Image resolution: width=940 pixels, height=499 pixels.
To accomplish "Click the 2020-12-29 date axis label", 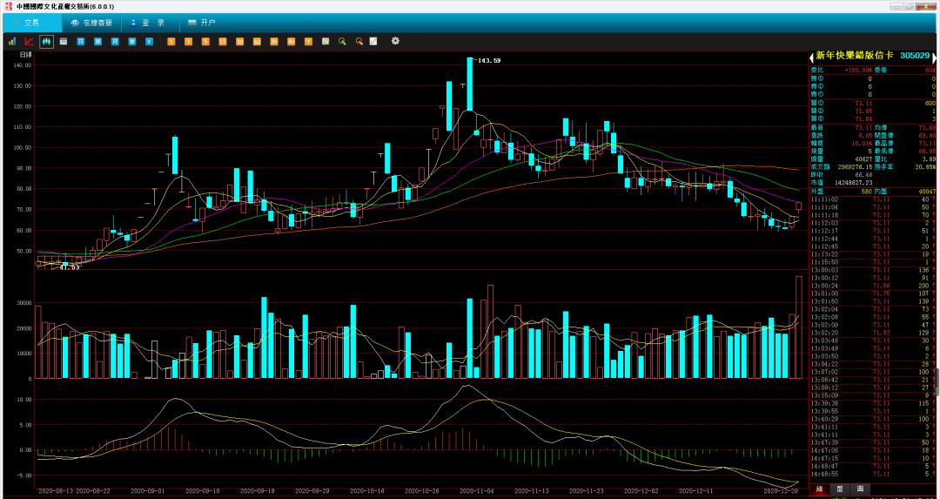I will pos(779,490).
